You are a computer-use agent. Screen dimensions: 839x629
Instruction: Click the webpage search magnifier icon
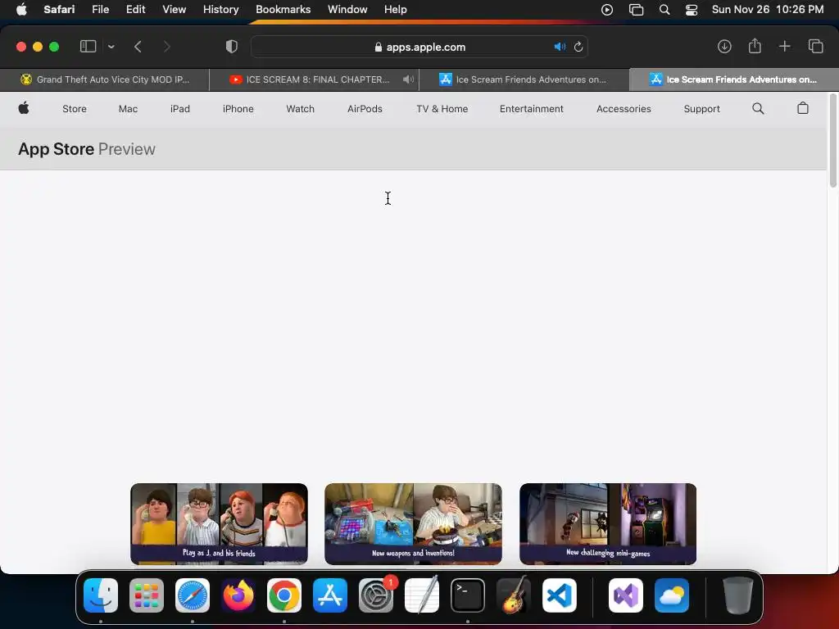click(758, 109)
